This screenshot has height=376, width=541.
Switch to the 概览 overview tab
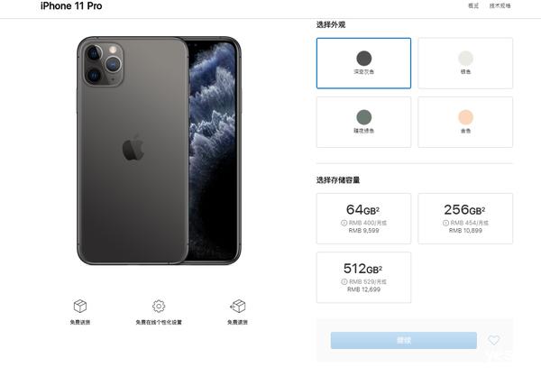click(x=473, y=5)
